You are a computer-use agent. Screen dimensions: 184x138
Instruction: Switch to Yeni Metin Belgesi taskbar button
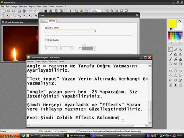pyautogui.click(x=77, y=136)
